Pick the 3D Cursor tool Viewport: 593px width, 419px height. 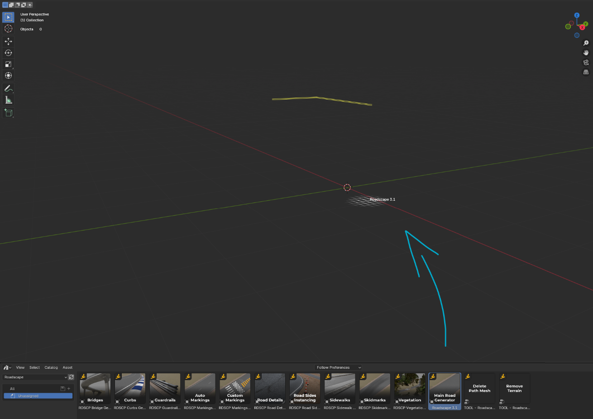8,28
